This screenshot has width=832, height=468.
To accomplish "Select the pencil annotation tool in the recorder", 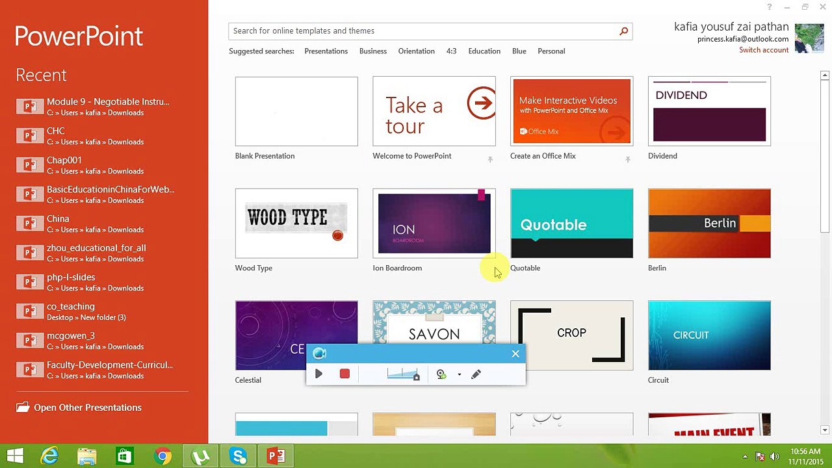I will tap(476, 374).
